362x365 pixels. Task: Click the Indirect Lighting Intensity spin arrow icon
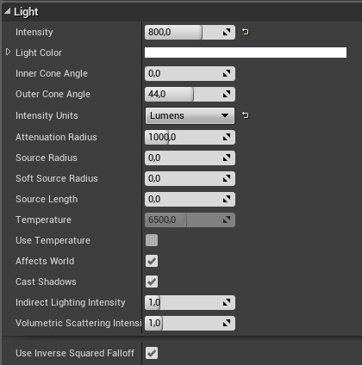click(x=227, y=302)
